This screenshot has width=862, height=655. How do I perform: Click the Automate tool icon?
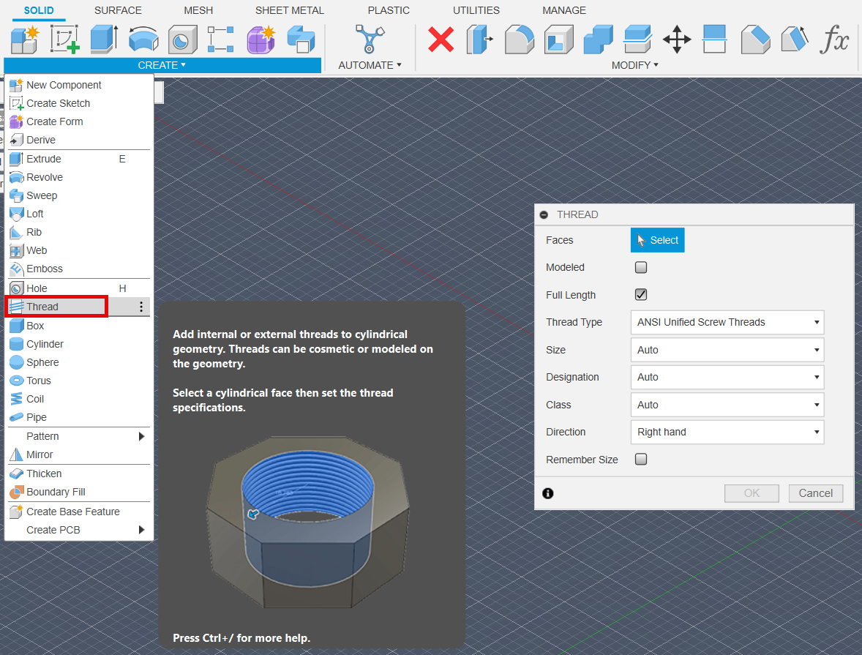point(370,39)
